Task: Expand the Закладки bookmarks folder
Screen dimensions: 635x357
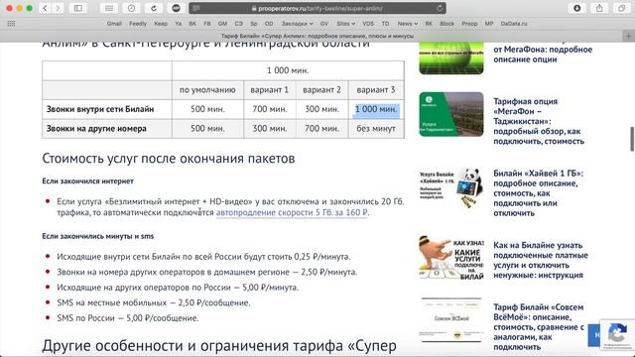Action: (x=297, y=24)
